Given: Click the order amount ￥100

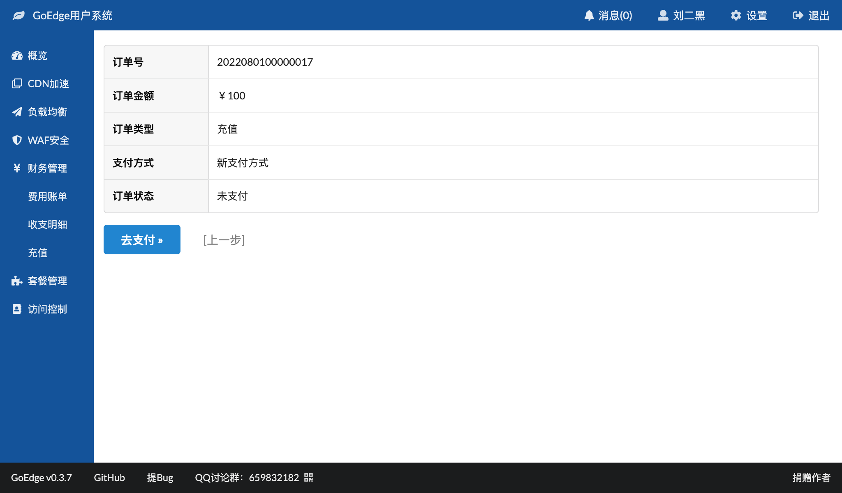Looking at the screenshot, I should [x=231, y=96].
